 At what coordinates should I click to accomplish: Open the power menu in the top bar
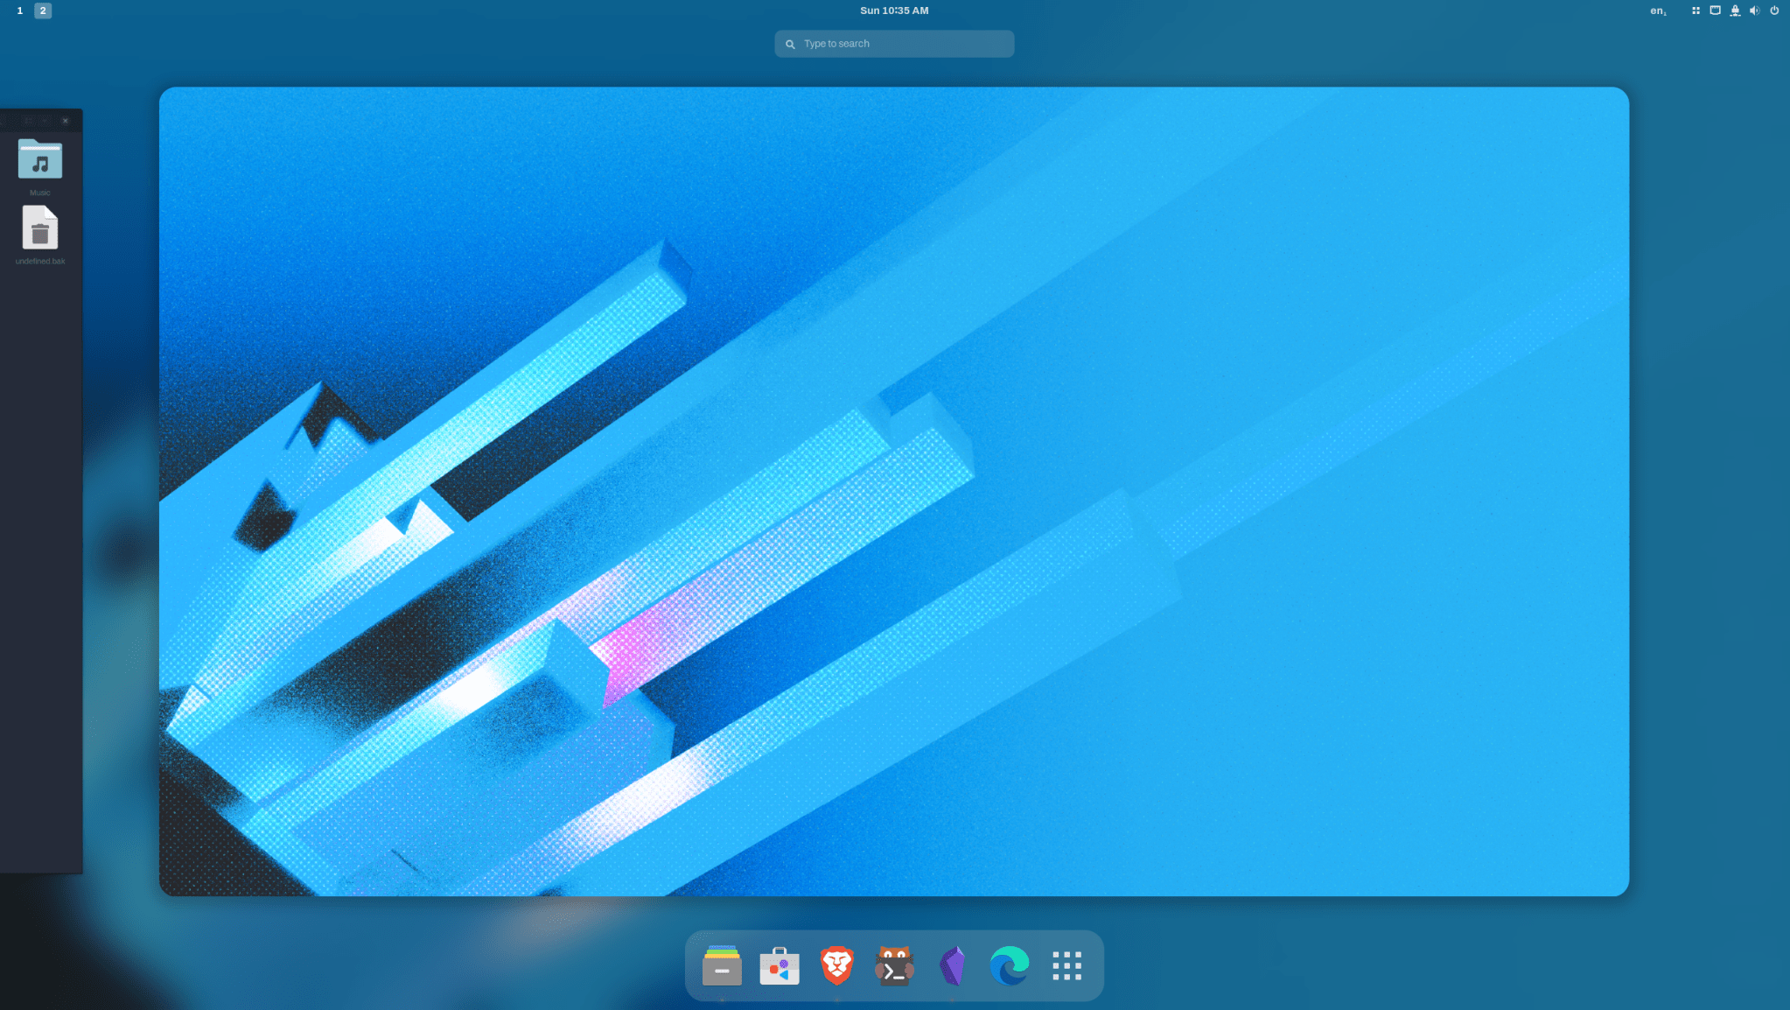[1775, 11]
